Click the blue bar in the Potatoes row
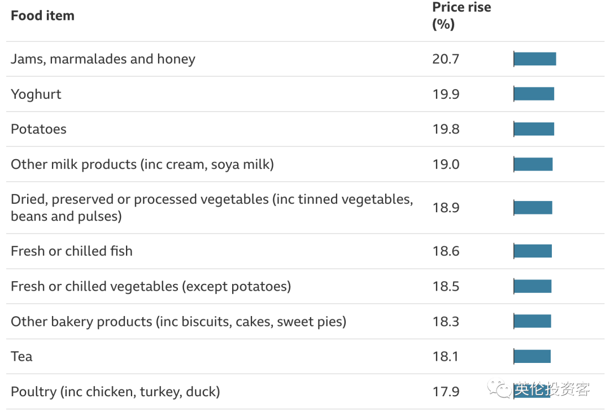This screenshot has height=416, width=610. 534,129
